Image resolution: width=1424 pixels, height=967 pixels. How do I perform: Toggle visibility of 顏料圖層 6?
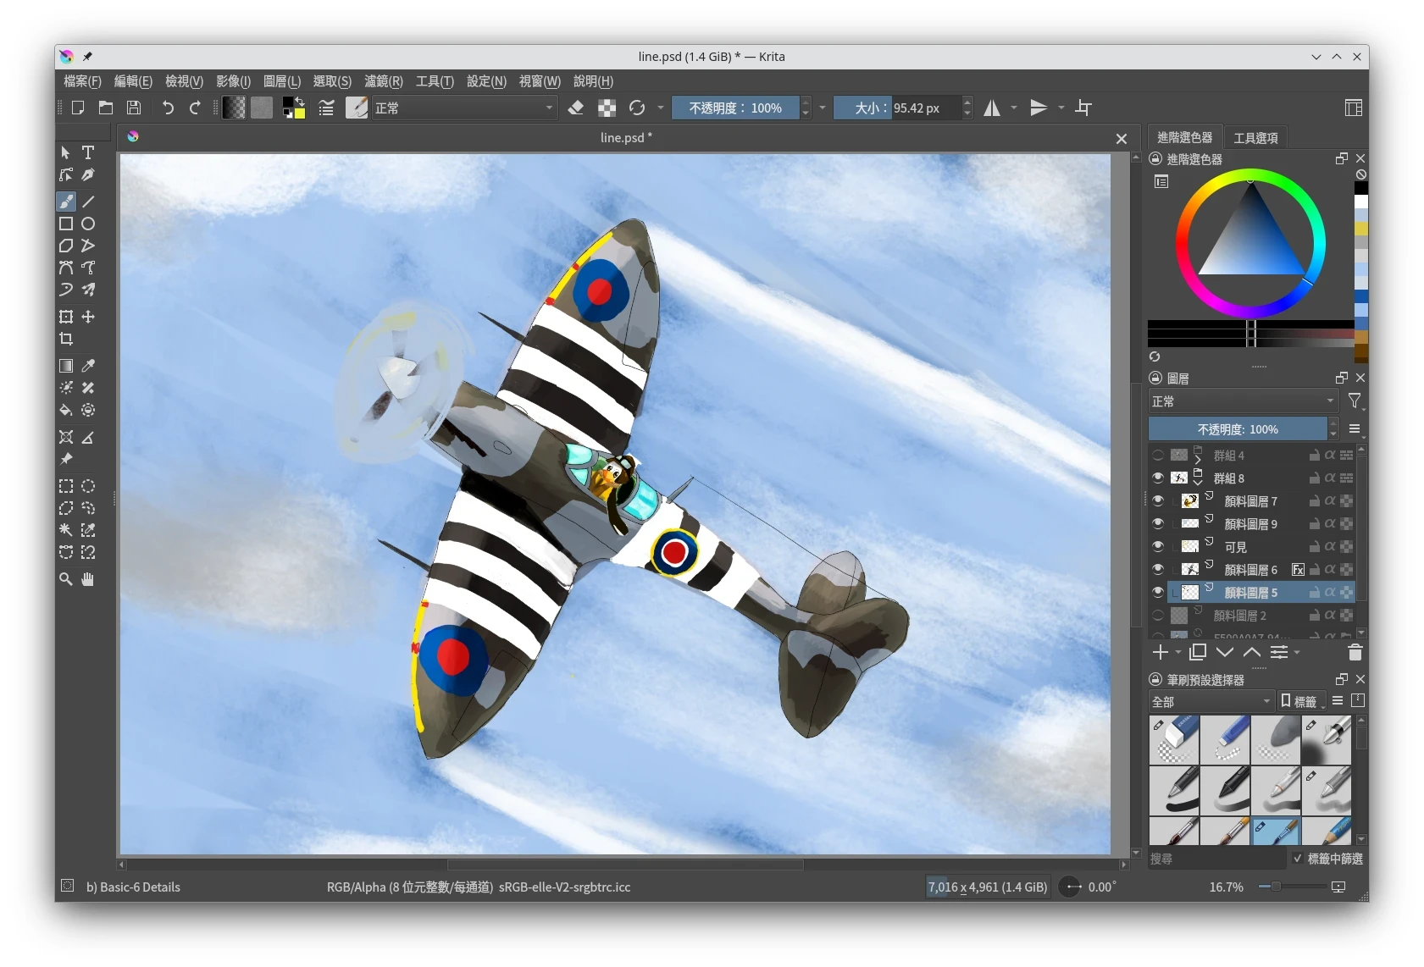point(1158,569)
